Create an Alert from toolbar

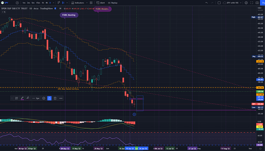pyautogui.click(x=101, y=3)
